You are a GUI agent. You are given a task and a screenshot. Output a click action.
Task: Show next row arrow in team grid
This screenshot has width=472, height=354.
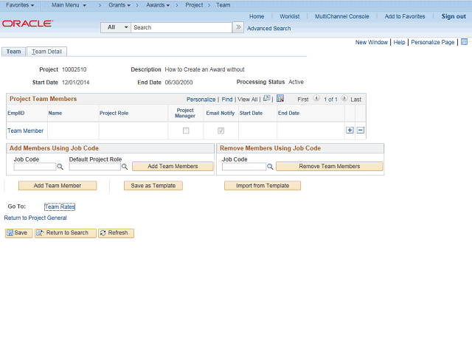(344, 98)
